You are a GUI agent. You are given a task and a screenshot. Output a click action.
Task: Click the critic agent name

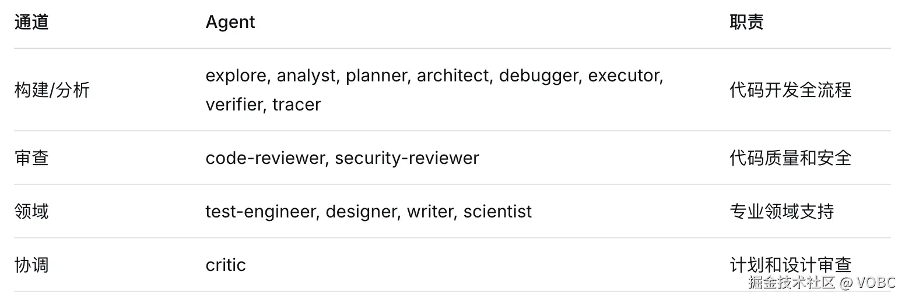pos(226,265)
